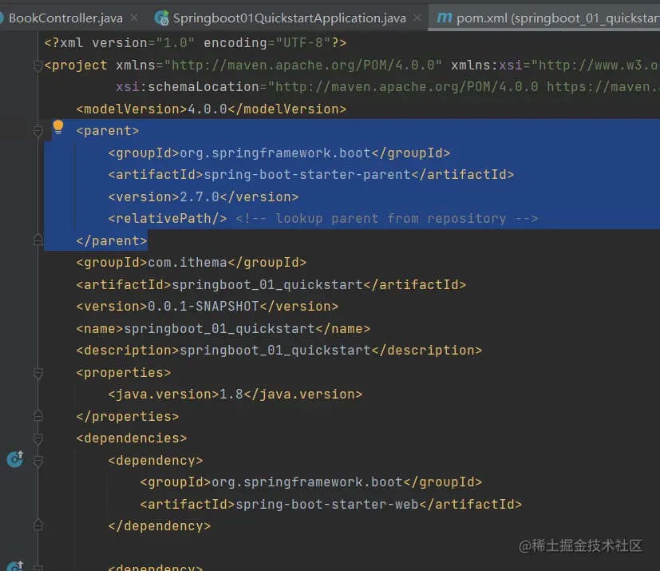Close the BookController.java tab
The height and width of the screenshot is (571, 660).
coord(134,18)
